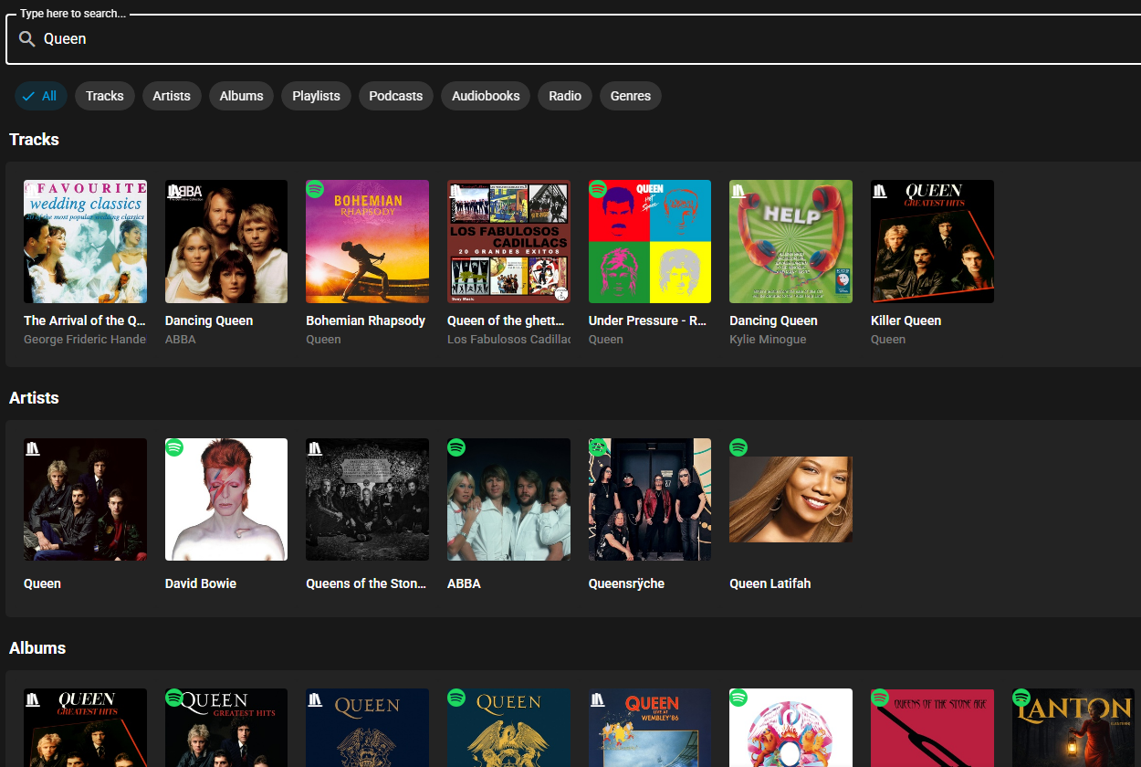Filter results by Playlists

coord(316,96)
